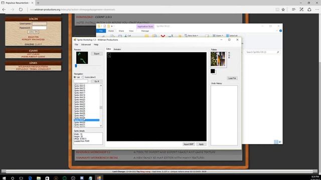Click the website Username field
321x180 pixels.
tap(39, 23)
